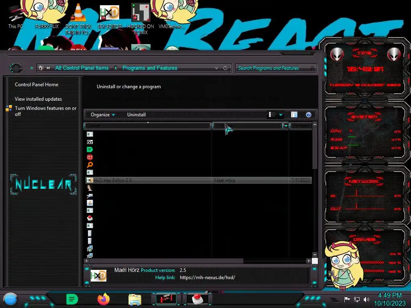Click the HxD Hex Editor 2.5 name
The width and height of the screenshot is (411, 308).
click(113, 180)
